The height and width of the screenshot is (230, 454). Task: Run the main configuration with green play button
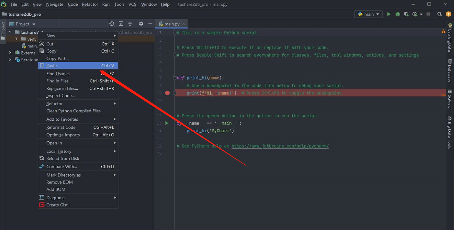pyautogui.click(x=389, y=14)
